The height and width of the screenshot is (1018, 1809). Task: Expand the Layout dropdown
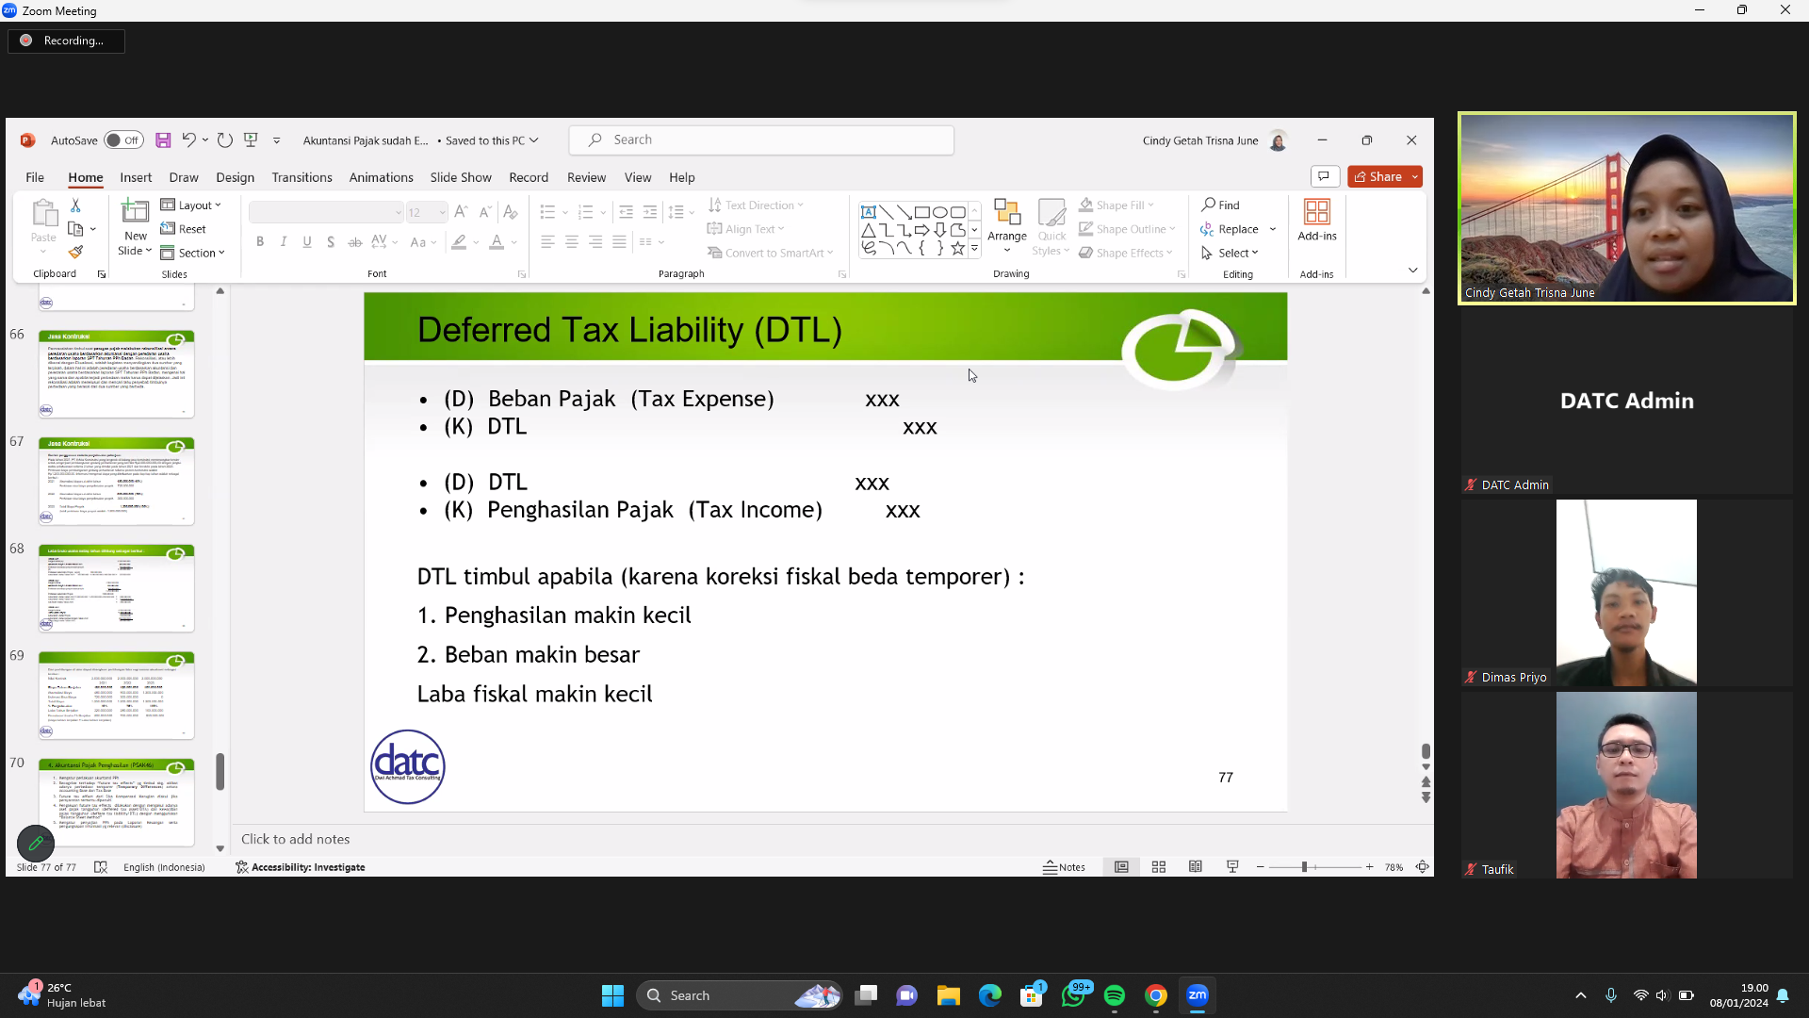pos(191,205)
